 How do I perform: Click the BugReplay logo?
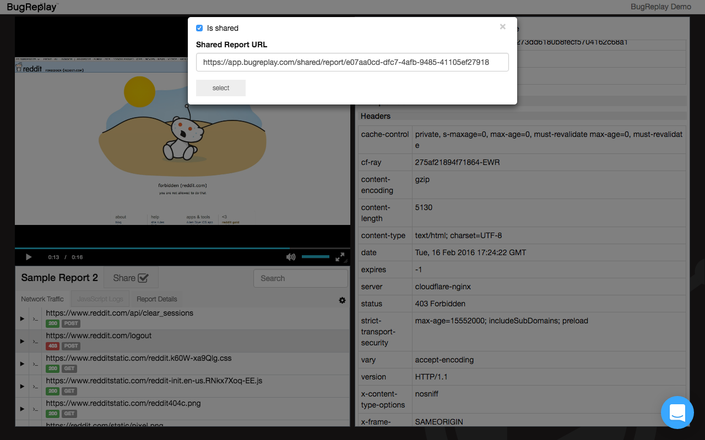pyautogui.click(x=32, y=7)
